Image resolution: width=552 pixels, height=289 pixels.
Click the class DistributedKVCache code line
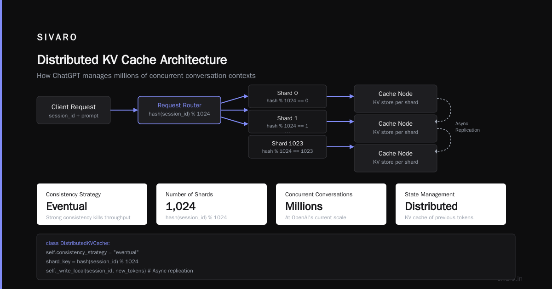[x=78, y=243]
